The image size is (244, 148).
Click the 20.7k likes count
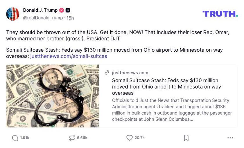[x=140, y=138]
